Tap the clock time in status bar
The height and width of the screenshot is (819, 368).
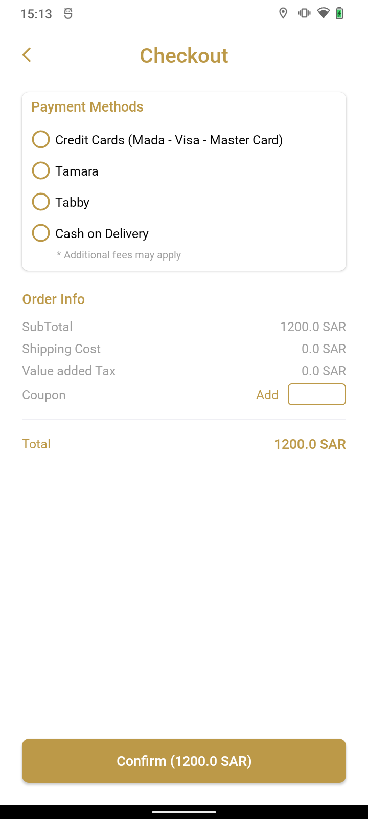tap(36, 14)
